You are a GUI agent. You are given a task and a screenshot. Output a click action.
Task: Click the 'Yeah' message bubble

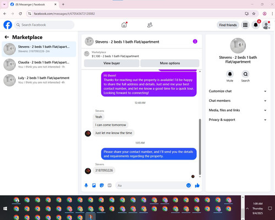[98, 117]
